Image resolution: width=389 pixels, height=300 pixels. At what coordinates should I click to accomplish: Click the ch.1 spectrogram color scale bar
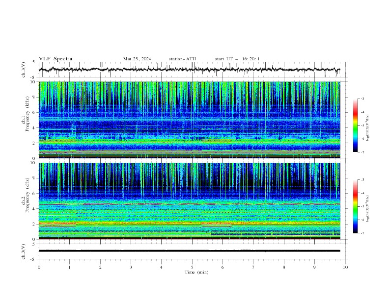coord(355,125)
